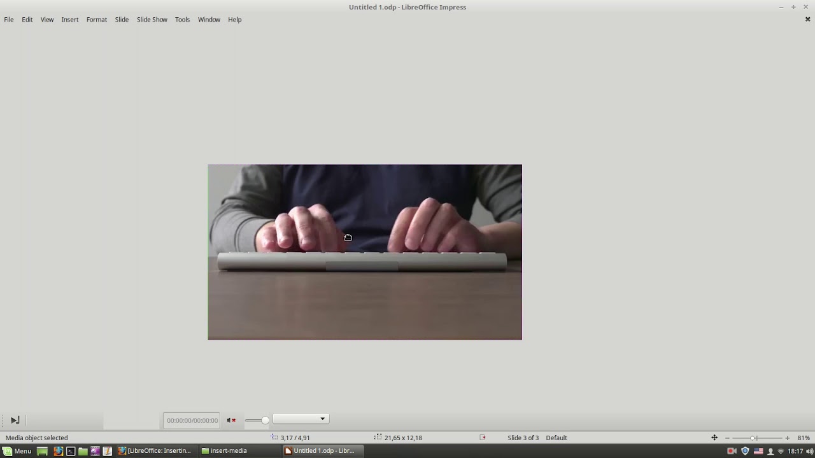The height and width of the screenshot is (458, 815).
Task: Click the media time position field
Action: tap(192, 420)
